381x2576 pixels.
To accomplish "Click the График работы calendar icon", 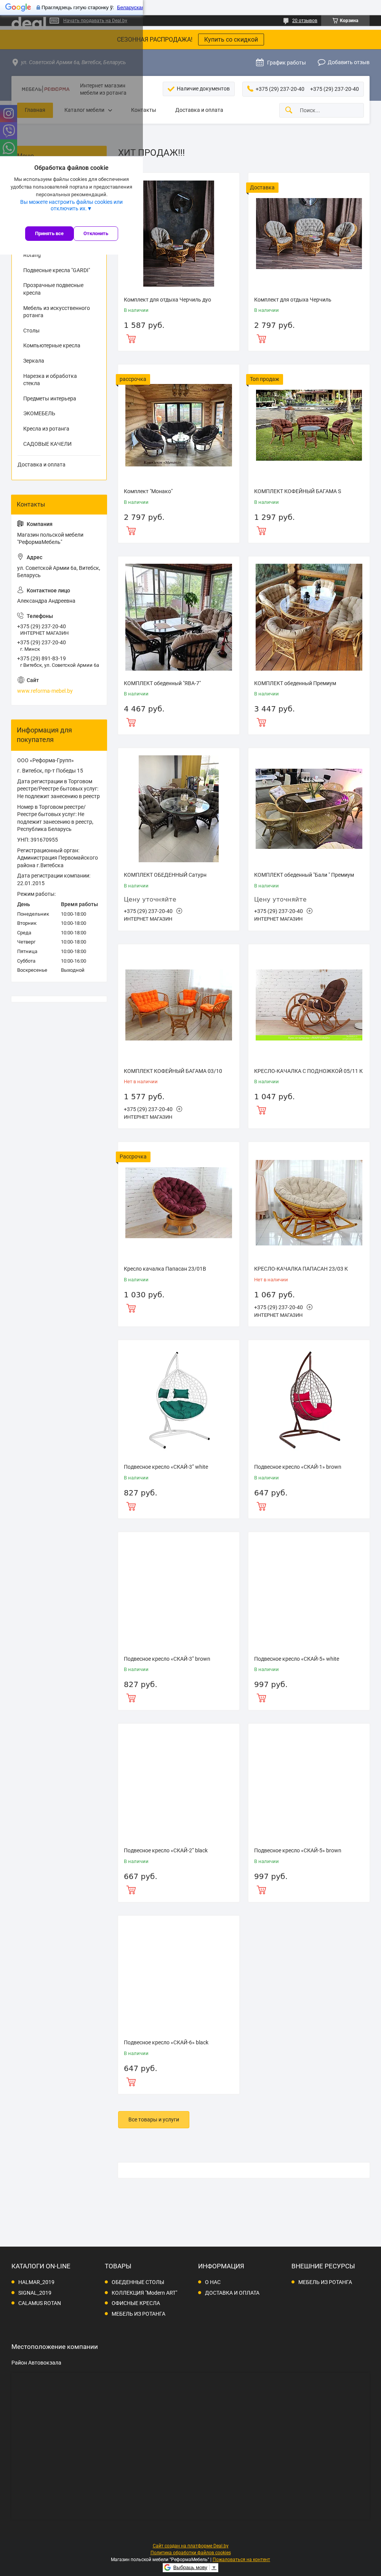I will tap(259, 62).
